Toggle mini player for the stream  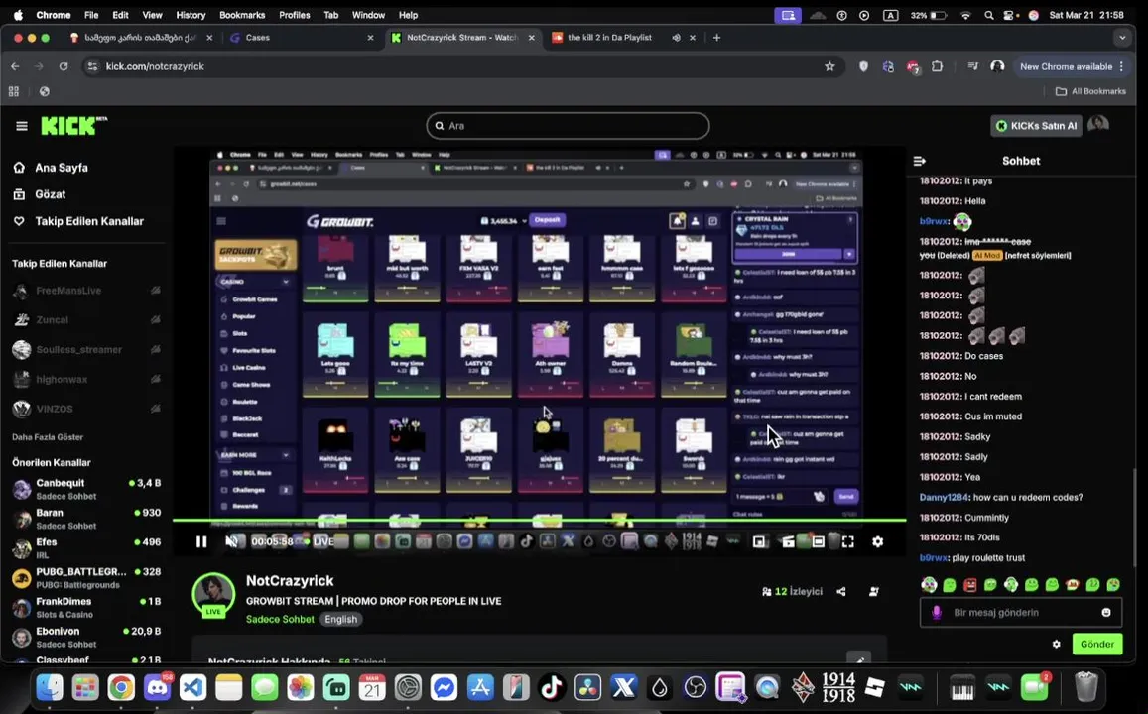point(759,541)
